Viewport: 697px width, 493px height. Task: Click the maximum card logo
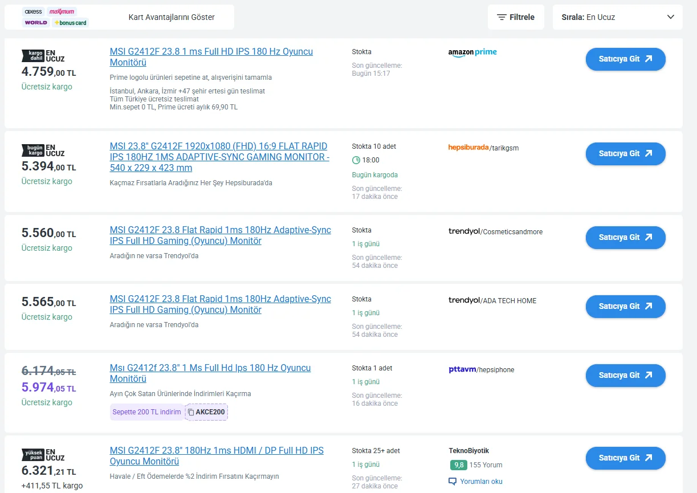(62, 11)
